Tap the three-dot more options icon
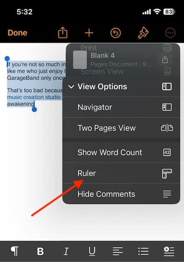The image size is (184, 262). click(x=170, y=33)
